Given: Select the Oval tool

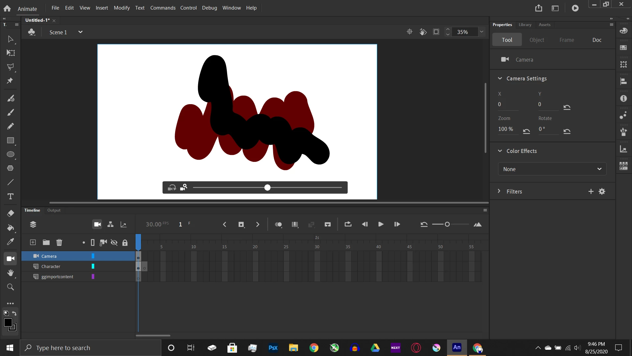Looking at the screenshot, I should 11,154.
